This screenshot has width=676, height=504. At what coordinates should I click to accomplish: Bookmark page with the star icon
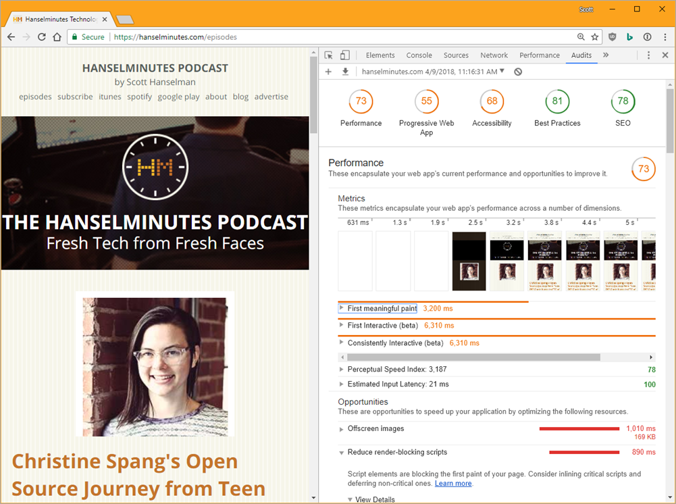[595, 37]
